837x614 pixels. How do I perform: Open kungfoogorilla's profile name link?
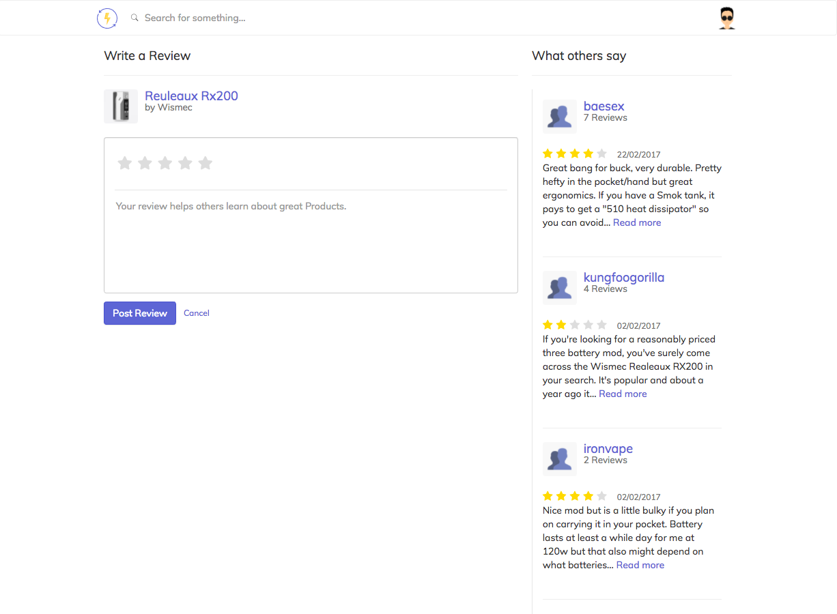[x=624, y=278]
